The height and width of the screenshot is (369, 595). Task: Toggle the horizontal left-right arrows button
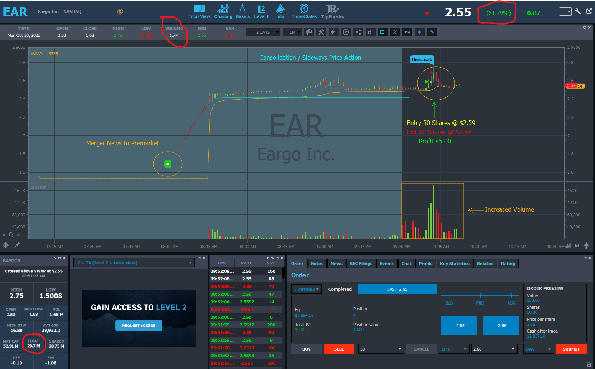point(432,32)
